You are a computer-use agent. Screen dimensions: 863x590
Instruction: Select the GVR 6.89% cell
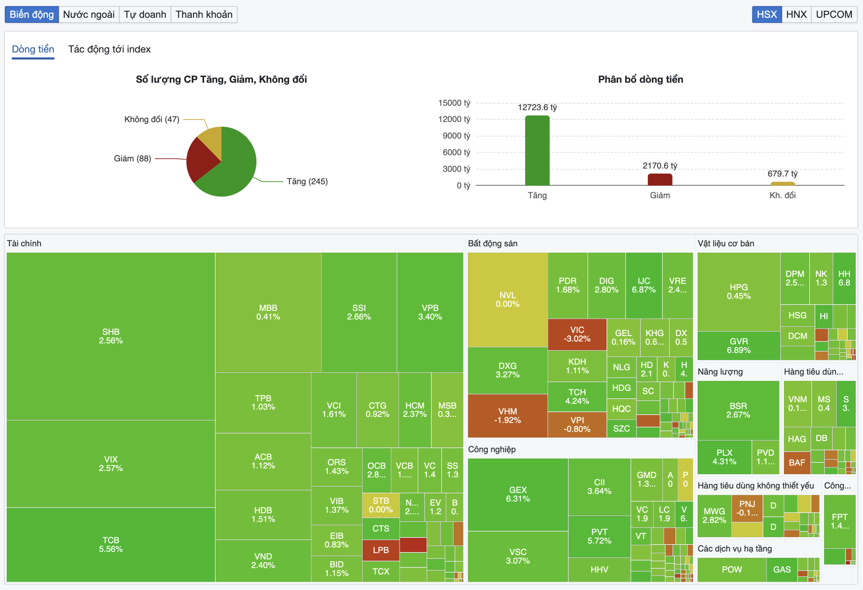point(738,346)
